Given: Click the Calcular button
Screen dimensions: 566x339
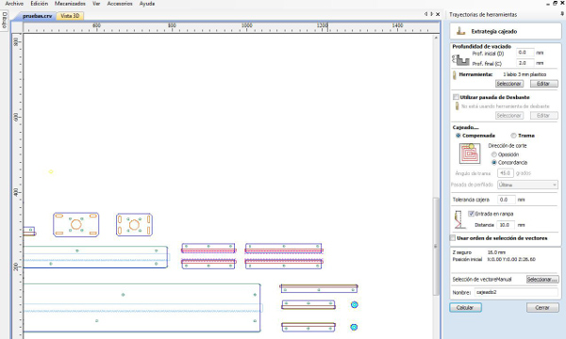Looking at the screenshot, I should (465, 307).
